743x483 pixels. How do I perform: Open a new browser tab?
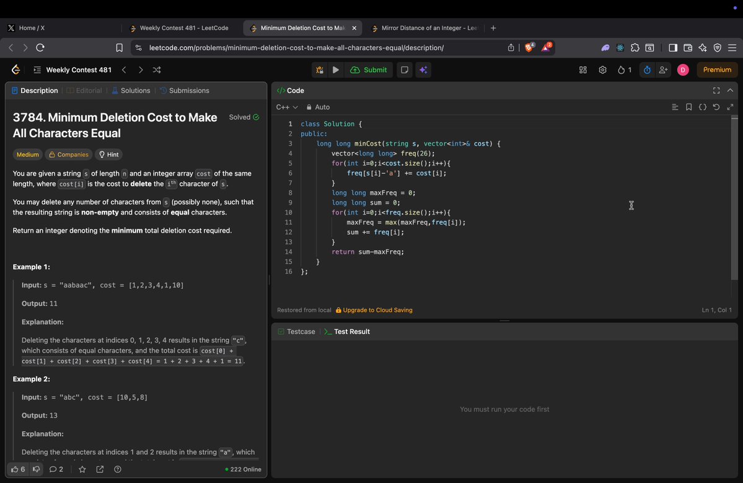point(493,28)
